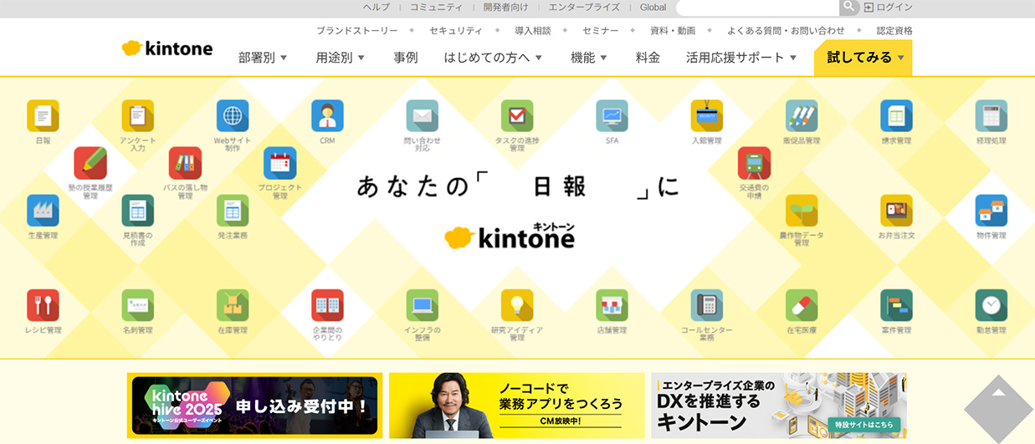1035x444 pixels.
Task: Click the 請求管理 spreadsheet icon
Action: tap(896, 115)
